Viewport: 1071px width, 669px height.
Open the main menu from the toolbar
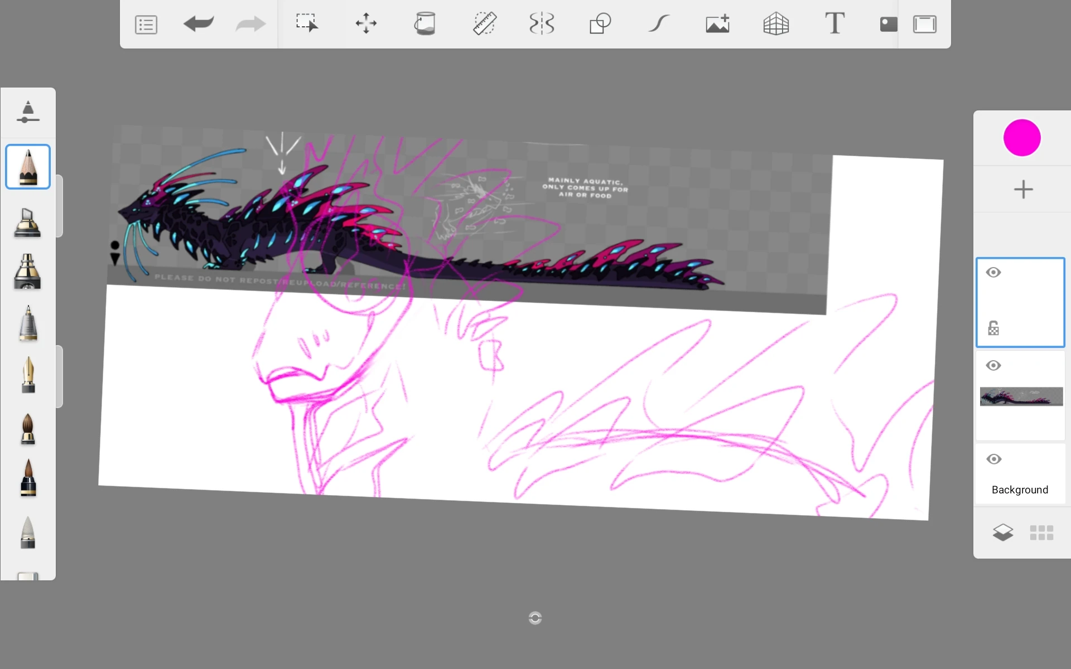tap(146, 24)
